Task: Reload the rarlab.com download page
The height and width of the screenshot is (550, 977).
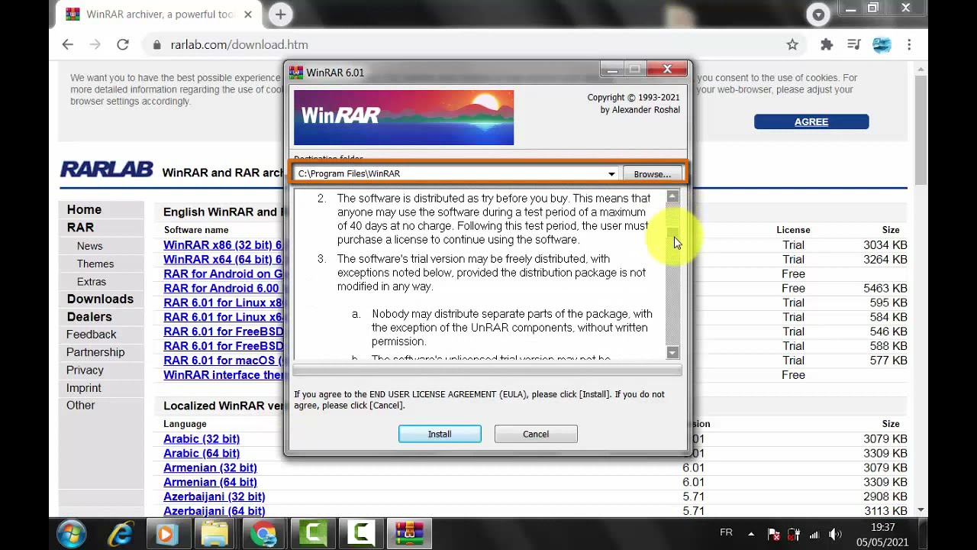Action: click(123, 45)
